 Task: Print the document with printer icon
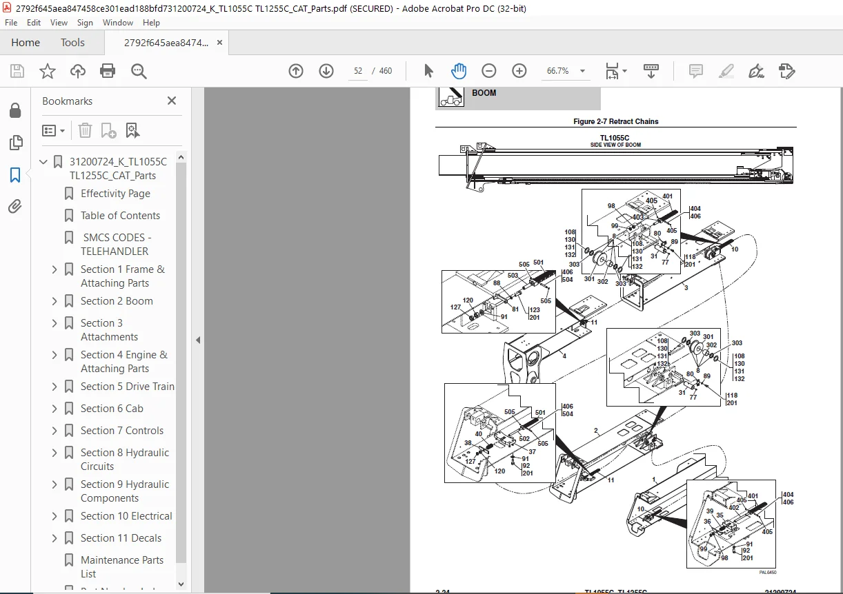(108, 71)
